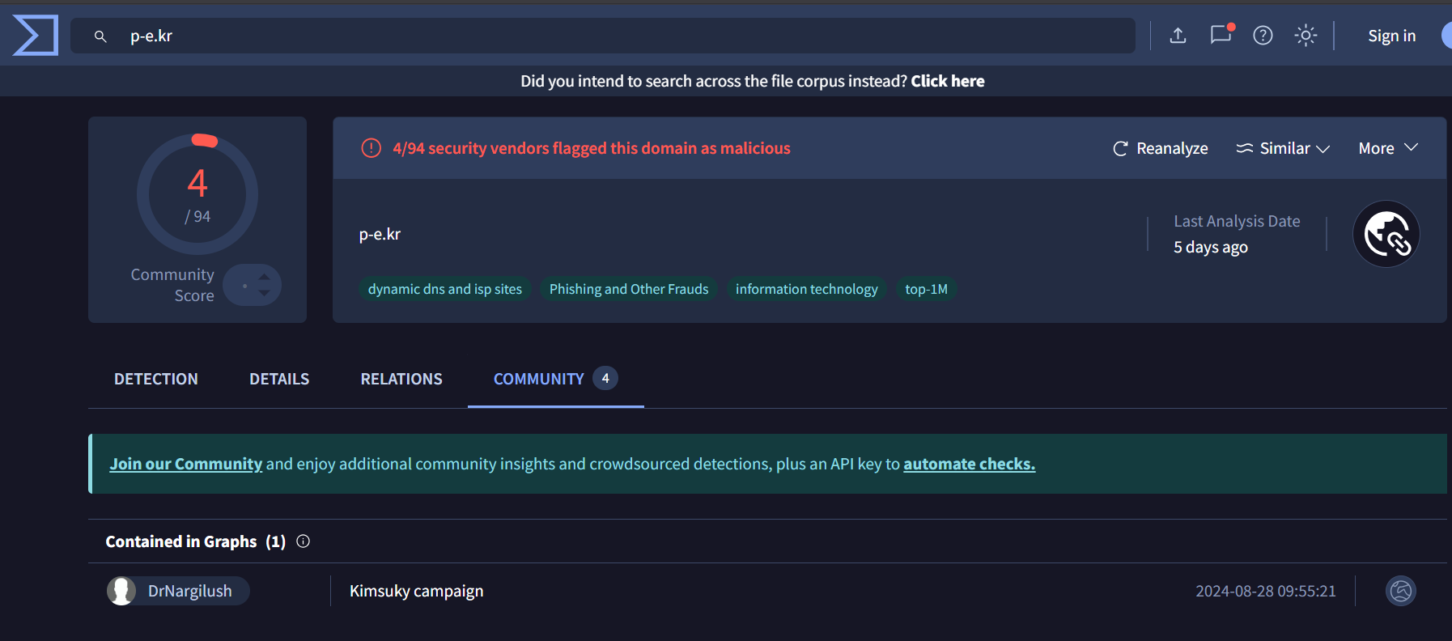Click the automate checks link
Image resolution: width=1452 pixels, height=641 pixels.
pos(969,464)
